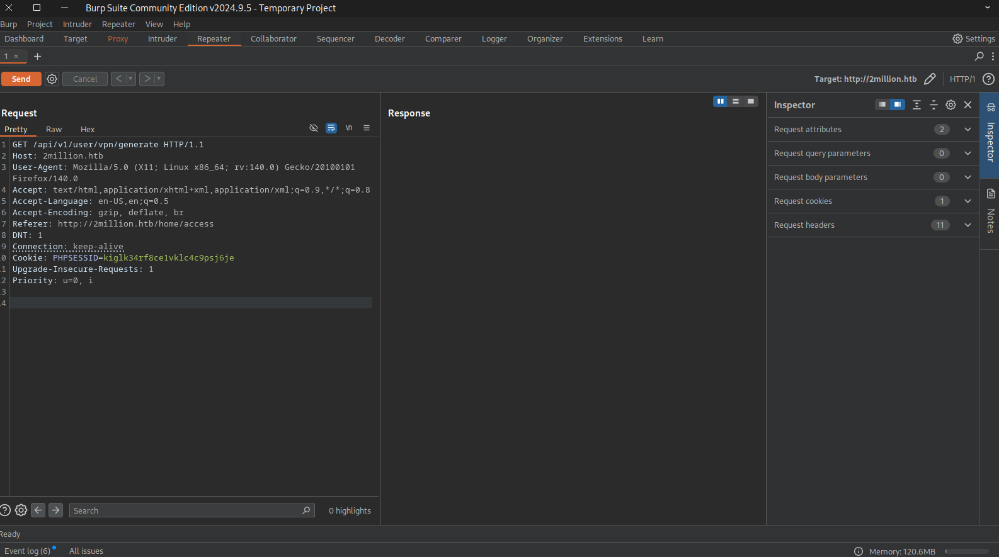Viewport: 999px width, 557px height.
Task: Open Inspector settings gear icon
Action: (x=950, y=105)
